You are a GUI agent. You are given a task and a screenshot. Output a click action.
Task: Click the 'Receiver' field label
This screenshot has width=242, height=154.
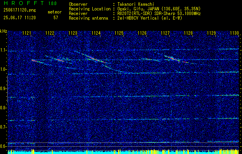pyautogui.click(x=78, y=13)
